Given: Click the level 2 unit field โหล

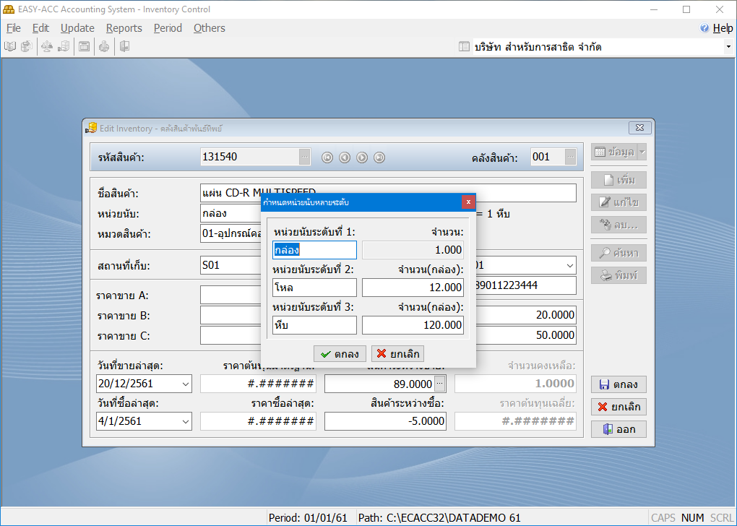Looking at the screenshot, I should tap(314, 288).
